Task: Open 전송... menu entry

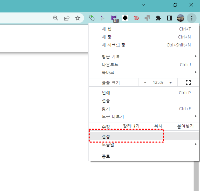Action: (144, 101)
